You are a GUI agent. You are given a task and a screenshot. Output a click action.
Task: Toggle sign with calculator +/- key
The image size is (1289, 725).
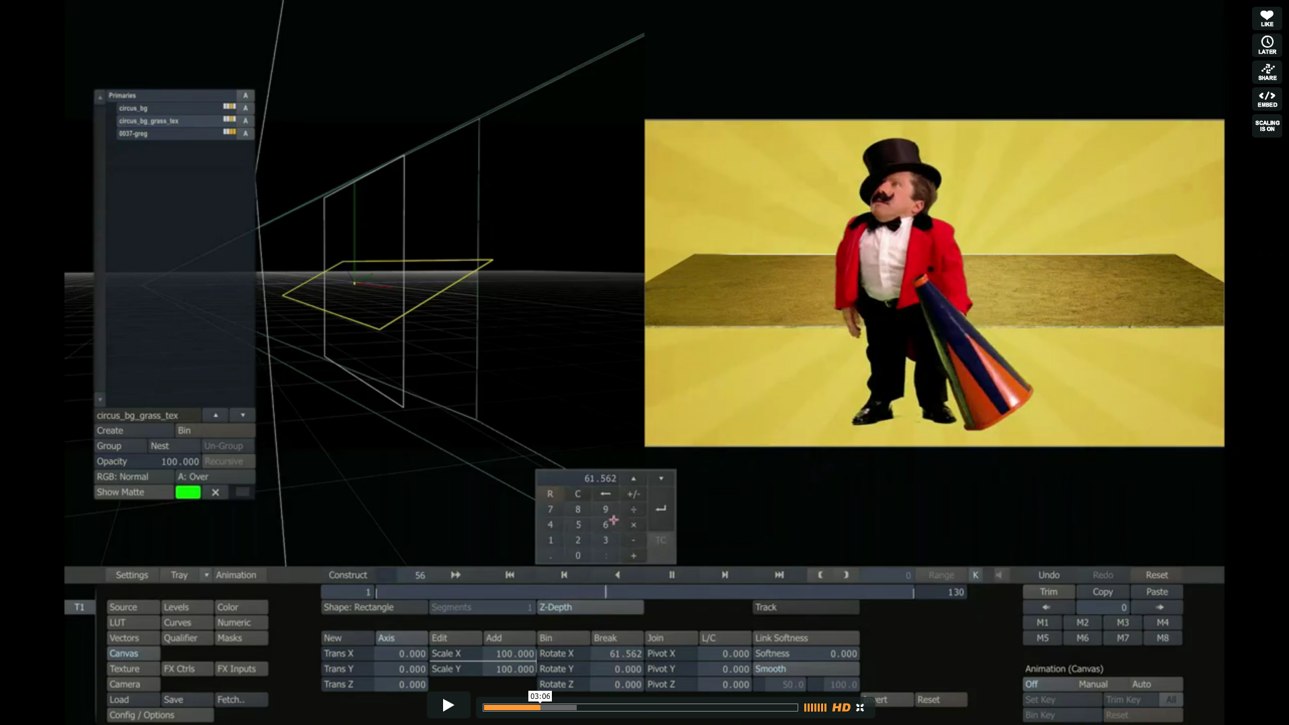pyautogui.click(x=633, y=494)
